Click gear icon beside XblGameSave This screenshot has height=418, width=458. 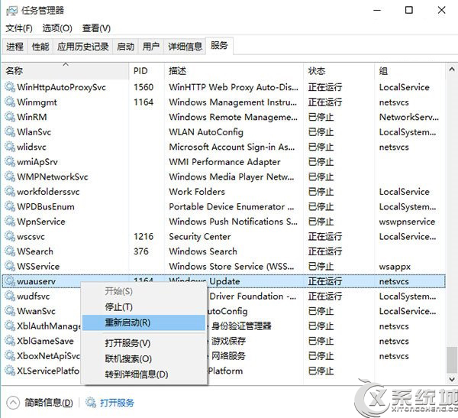10,341
